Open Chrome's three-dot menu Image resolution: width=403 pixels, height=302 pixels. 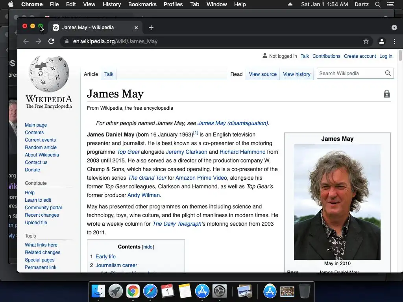pyautogui.click(x=394, y=41)
